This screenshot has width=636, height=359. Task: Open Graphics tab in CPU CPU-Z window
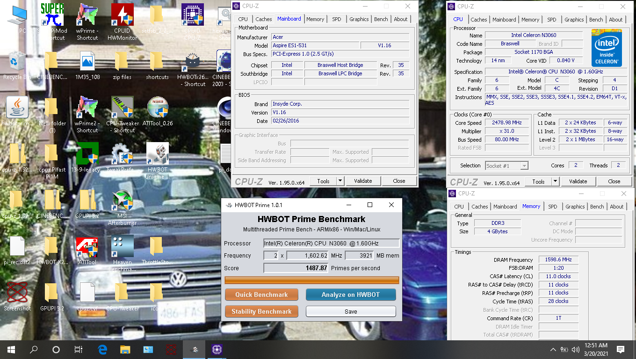click(574, 20)
